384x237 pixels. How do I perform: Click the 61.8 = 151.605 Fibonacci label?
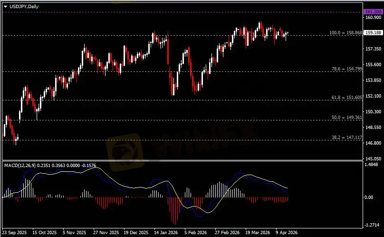coord(346,97)
